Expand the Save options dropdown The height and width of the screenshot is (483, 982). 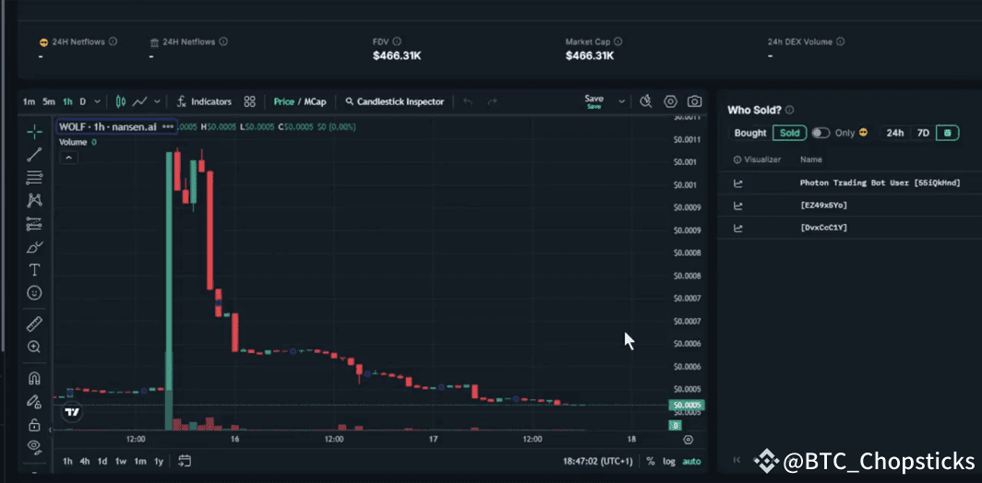click(x=622, y=101)
